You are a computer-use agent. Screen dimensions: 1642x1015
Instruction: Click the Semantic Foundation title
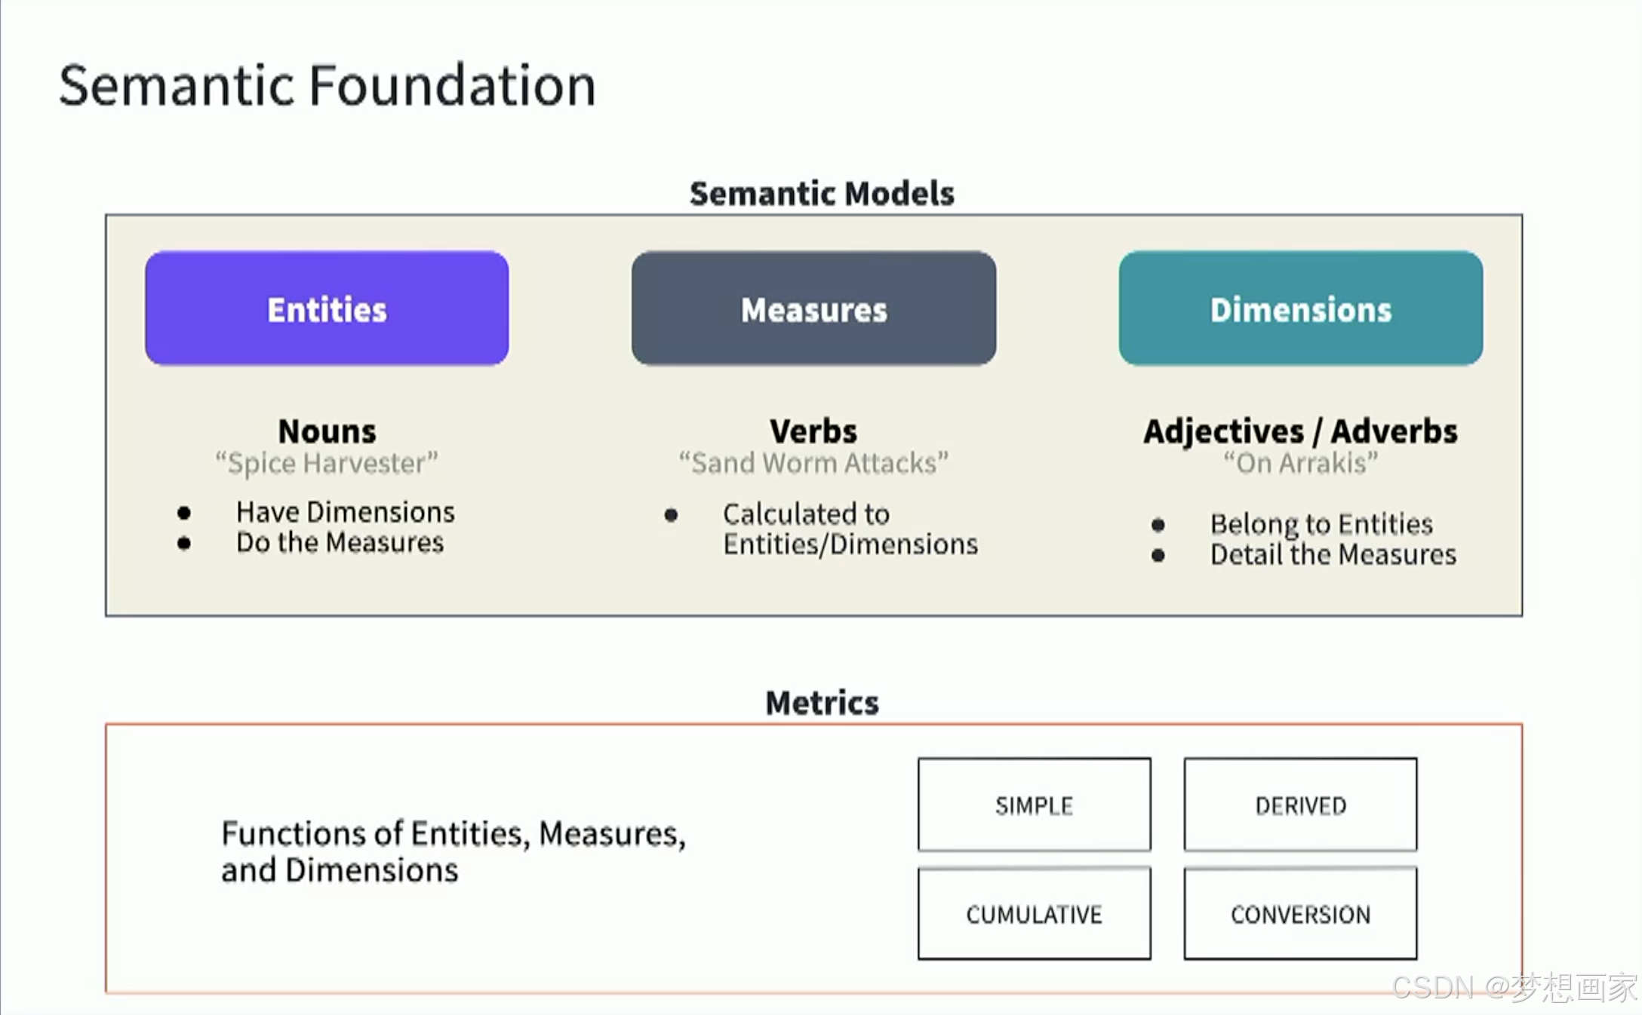coord(327,85)
